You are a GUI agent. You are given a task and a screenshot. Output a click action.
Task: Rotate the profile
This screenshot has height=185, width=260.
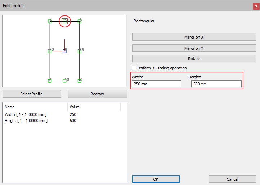194,59
